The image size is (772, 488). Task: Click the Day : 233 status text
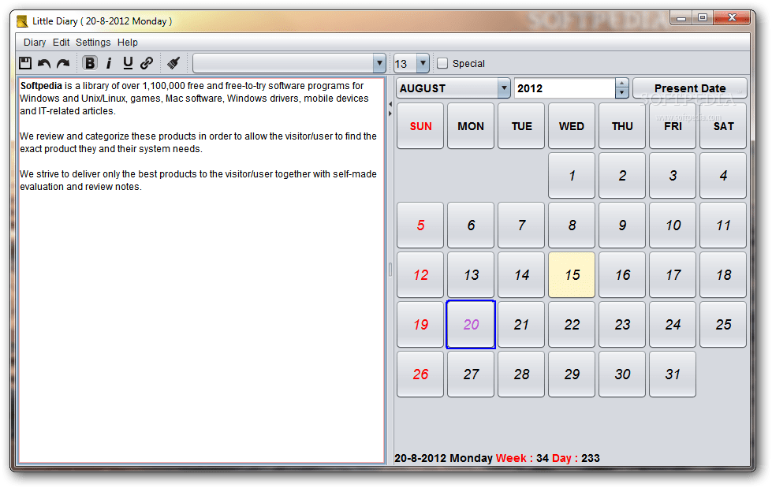576,458
